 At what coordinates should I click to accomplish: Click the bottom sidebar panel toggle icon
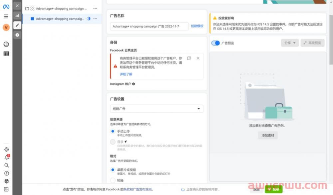[x=6, y=189]
